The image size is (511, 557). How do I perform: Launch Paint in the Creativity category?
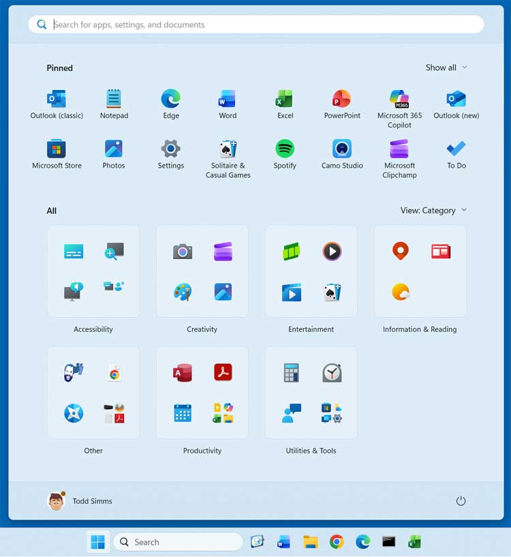pyautogui.click(x=183, y=292)
